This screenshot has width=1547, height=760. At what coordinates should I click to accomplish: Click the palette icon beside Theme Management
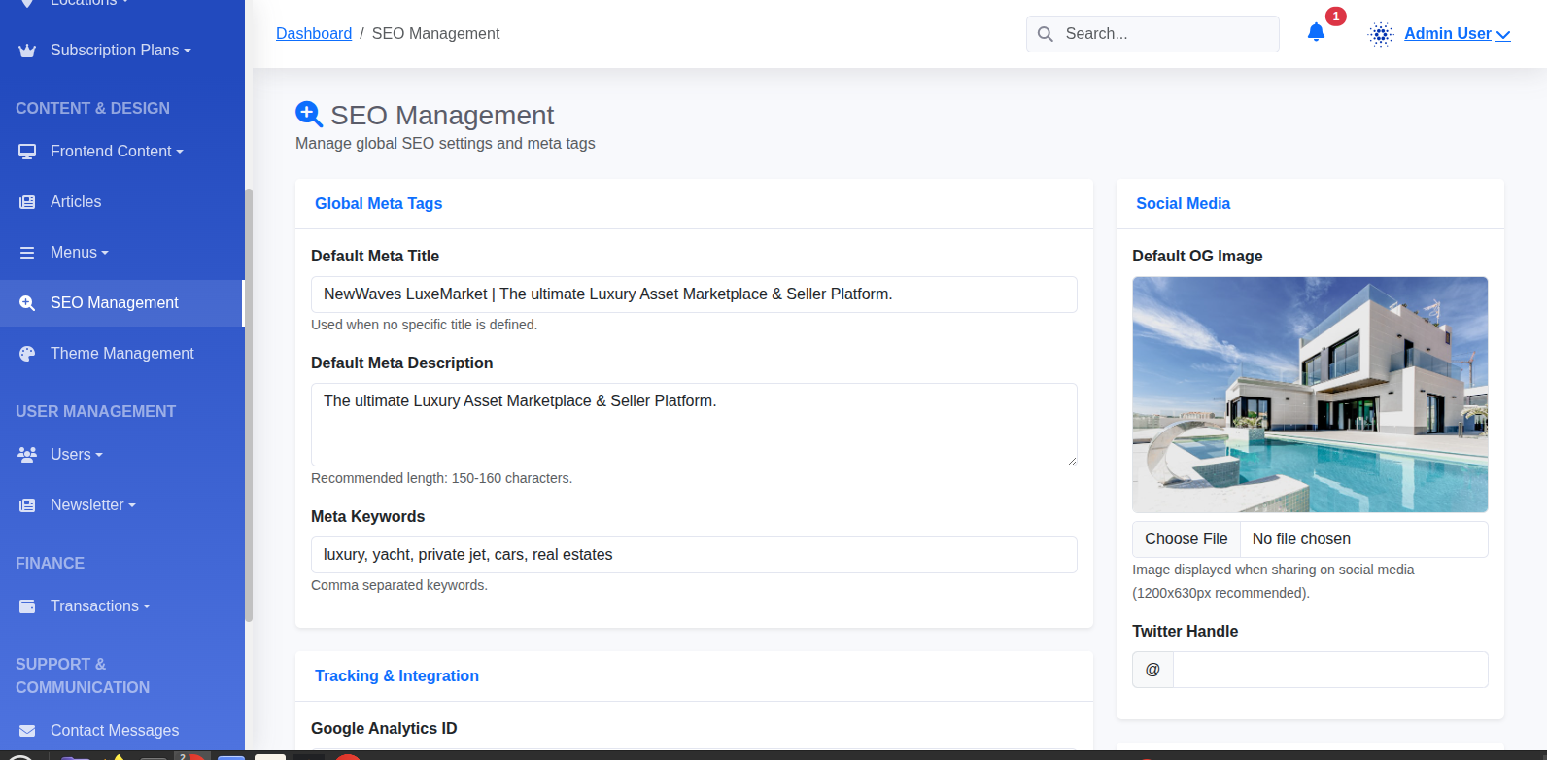(27, 354)
